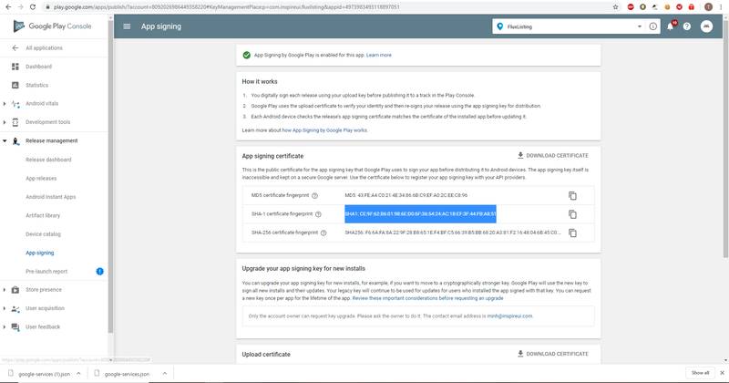
Task: Click Show all downloads button
Action: tap(700, 373)
